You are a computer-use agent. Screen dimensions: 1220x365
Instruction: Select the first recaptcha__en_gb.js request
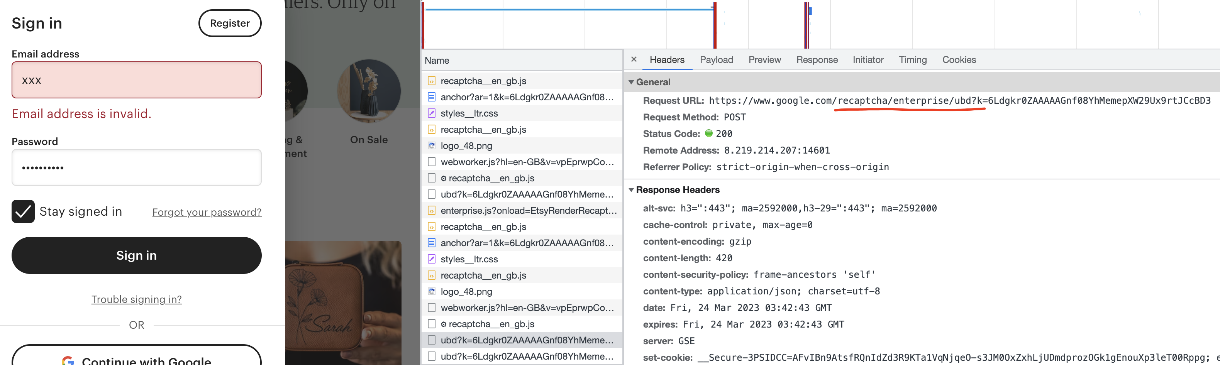click(522, 81)
